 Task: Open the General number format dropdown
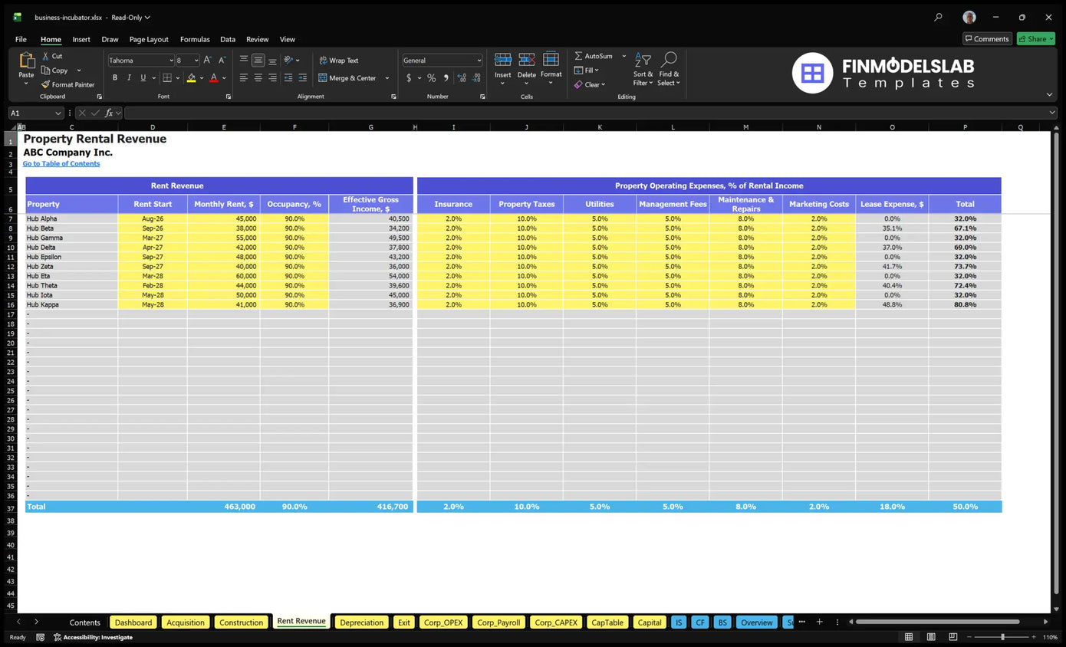coord(479,61)
